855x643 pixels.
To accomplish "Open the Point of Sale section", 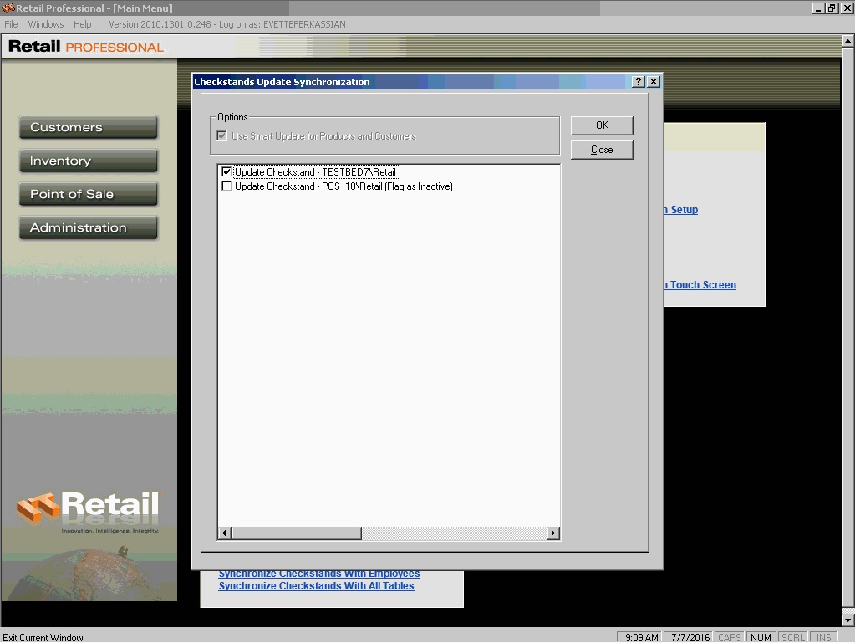I will tap(89, 194).
